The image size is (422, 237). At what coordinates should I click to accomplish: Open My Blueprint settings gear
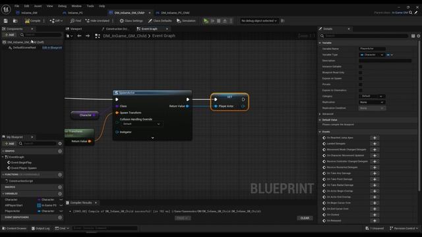point(60,144)
